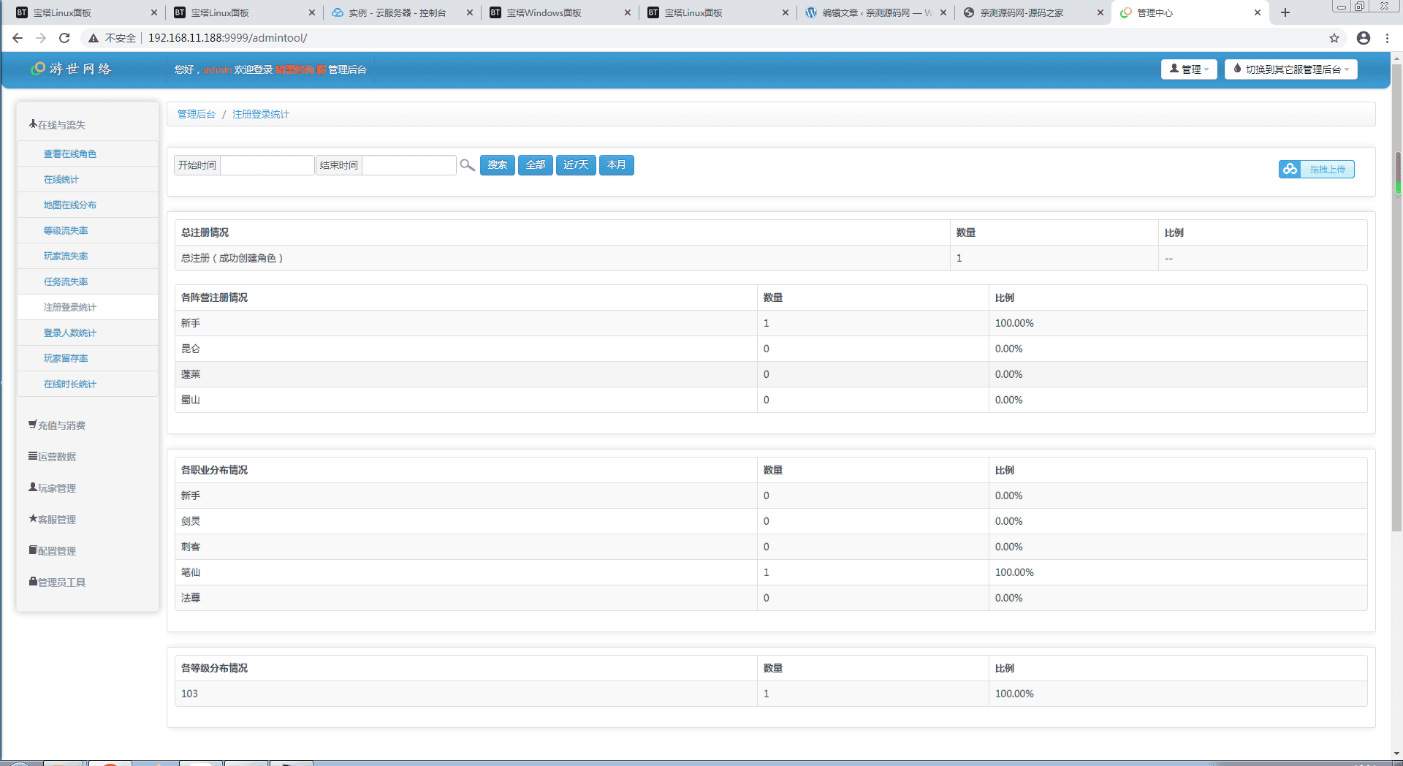This screenshot has height=766, width=1403.
Task: Click the 游世网络 logo
Action: pos(71,69)
